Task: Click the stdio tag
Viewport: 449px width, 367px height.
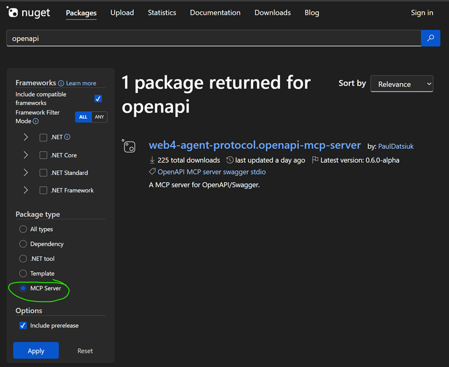Action: (x=259, y=172)
